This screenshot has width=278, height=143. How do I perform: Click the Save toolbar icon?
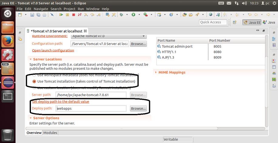32,15
